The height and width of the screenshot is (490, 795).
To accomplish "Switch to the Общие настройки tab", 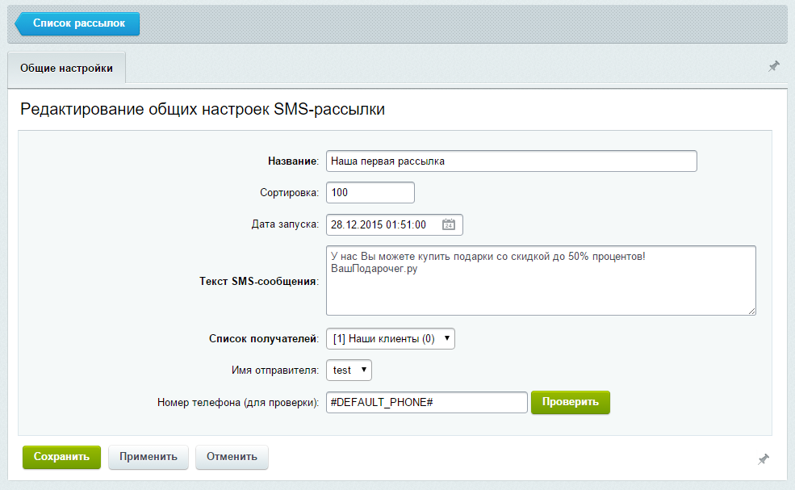I will [x=66, y=69].
